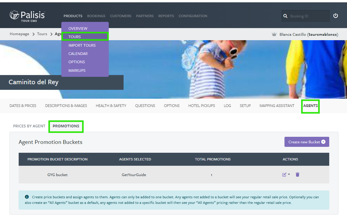Open the Configuration menu
Screen dimensions: 347x221
pos(193,16)
